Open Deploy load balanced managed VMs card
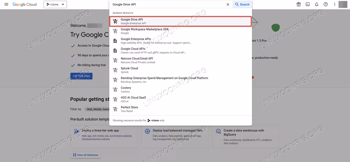Viewport: 350px width, 162px height. [175, 136]
